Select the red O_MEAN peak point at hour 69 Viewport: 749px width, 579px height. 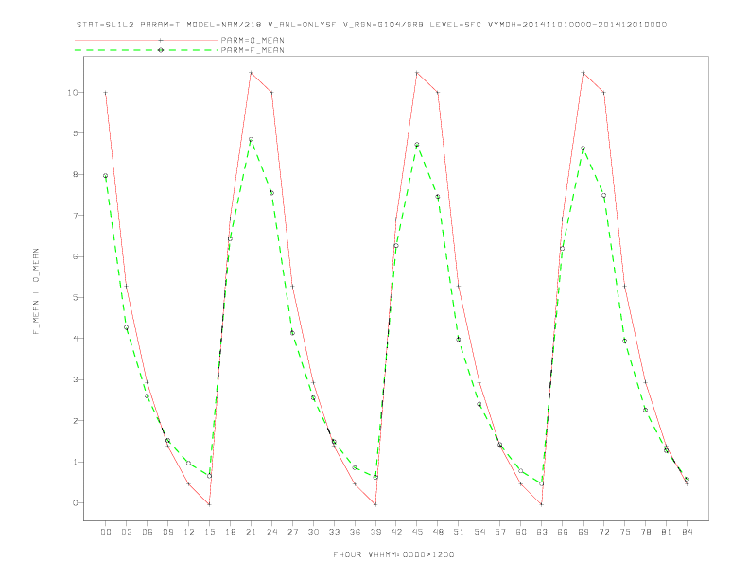[x=584, y=73]
